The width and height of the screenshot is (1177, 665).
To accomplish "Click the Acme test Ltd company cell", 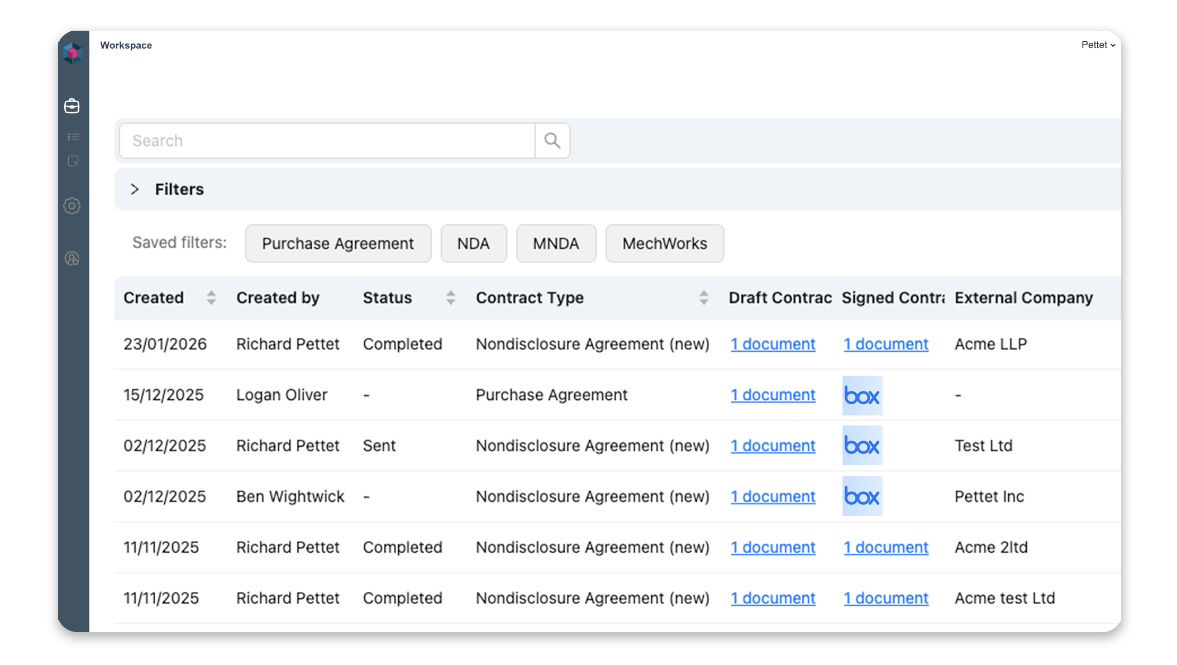I will [1004, 598].
